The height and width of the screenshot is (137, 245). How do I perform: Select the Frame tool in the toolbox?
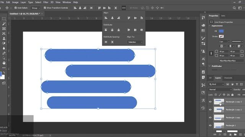tap(4, 29)
